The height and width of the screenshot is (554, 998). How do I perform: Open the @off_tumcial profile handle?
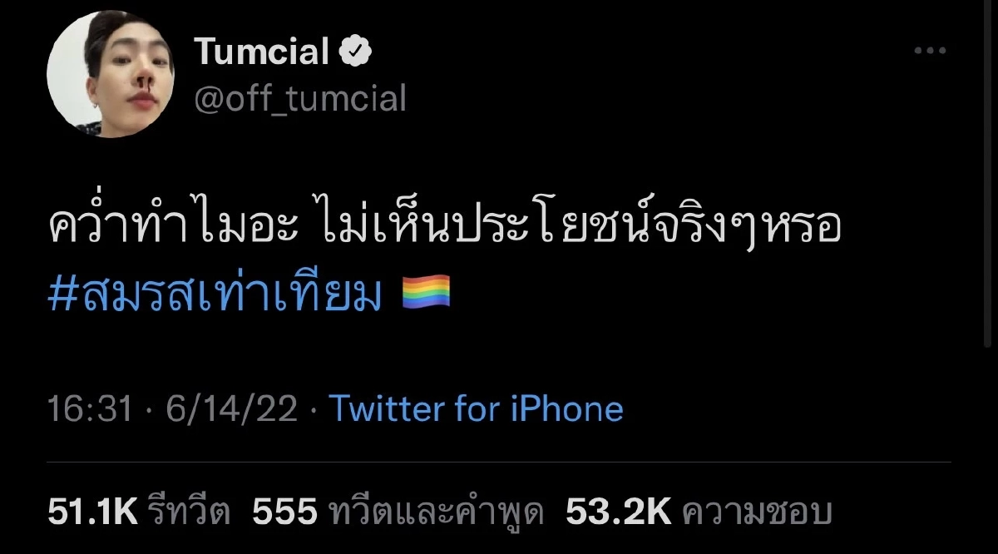299,99
